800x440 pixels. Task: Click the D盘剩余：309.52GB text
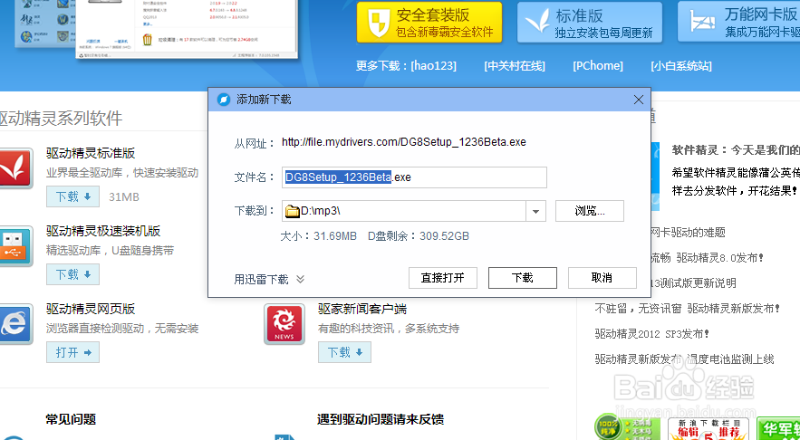click(419, 236)
